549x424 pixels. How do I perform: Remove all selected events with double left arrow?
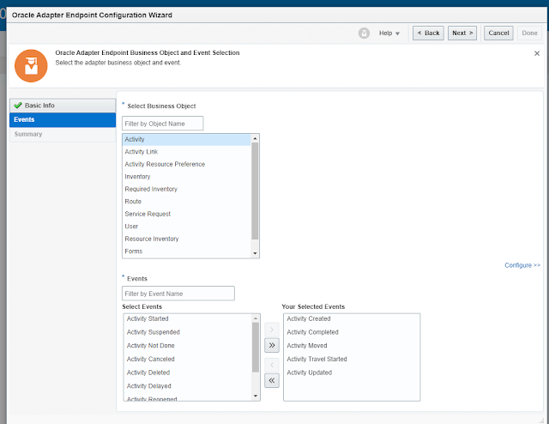coord(272,380)
